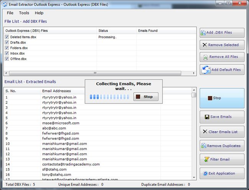Screen dimensions: 249x190
Task: Toggle the Folders.dbx checkbox
Action: [x=7, y=48]
